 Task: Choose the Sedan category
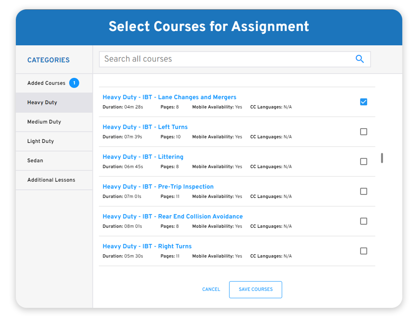pos(35,160)
